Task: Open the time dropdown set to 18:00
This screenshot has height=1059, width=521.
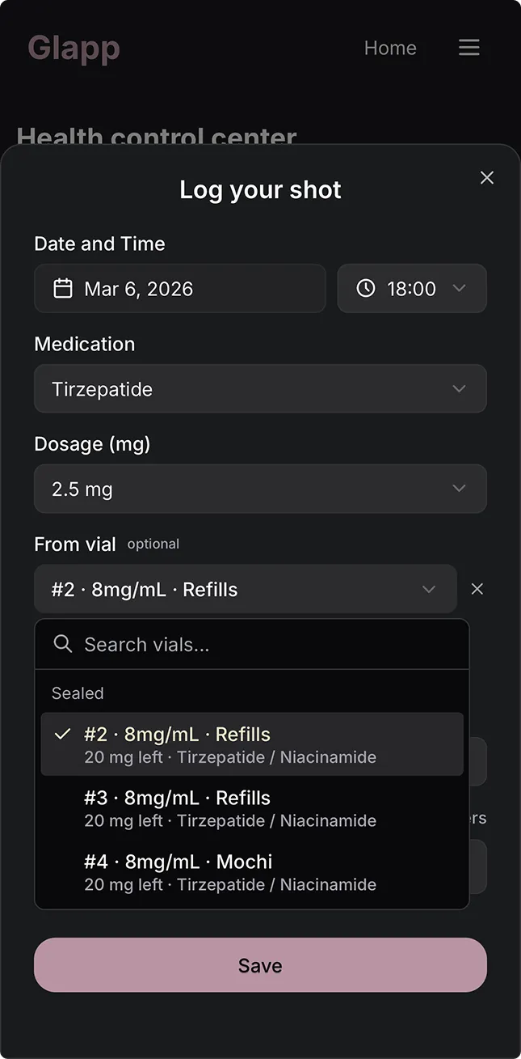Action: coord(412,288)
